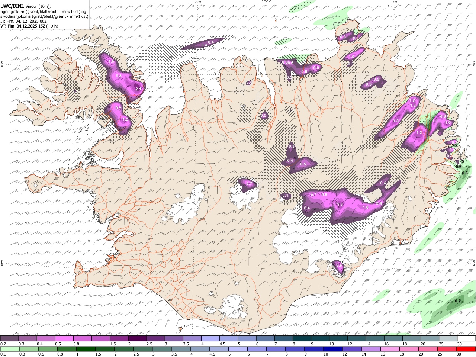This screenshot has width=476, height=357.
Task: Click upper legend swatch between 3.5 and 4
Action: 192,338
